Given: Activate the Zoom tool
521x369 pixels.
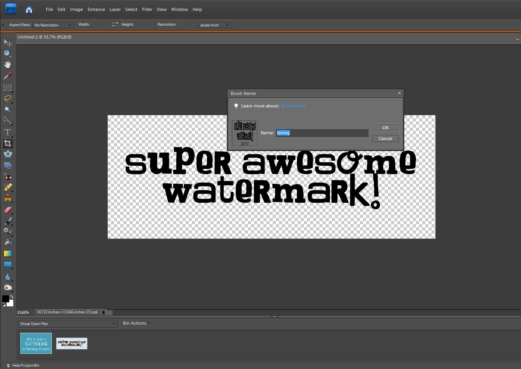Looking at the screenshot, I should pos(7,54).
